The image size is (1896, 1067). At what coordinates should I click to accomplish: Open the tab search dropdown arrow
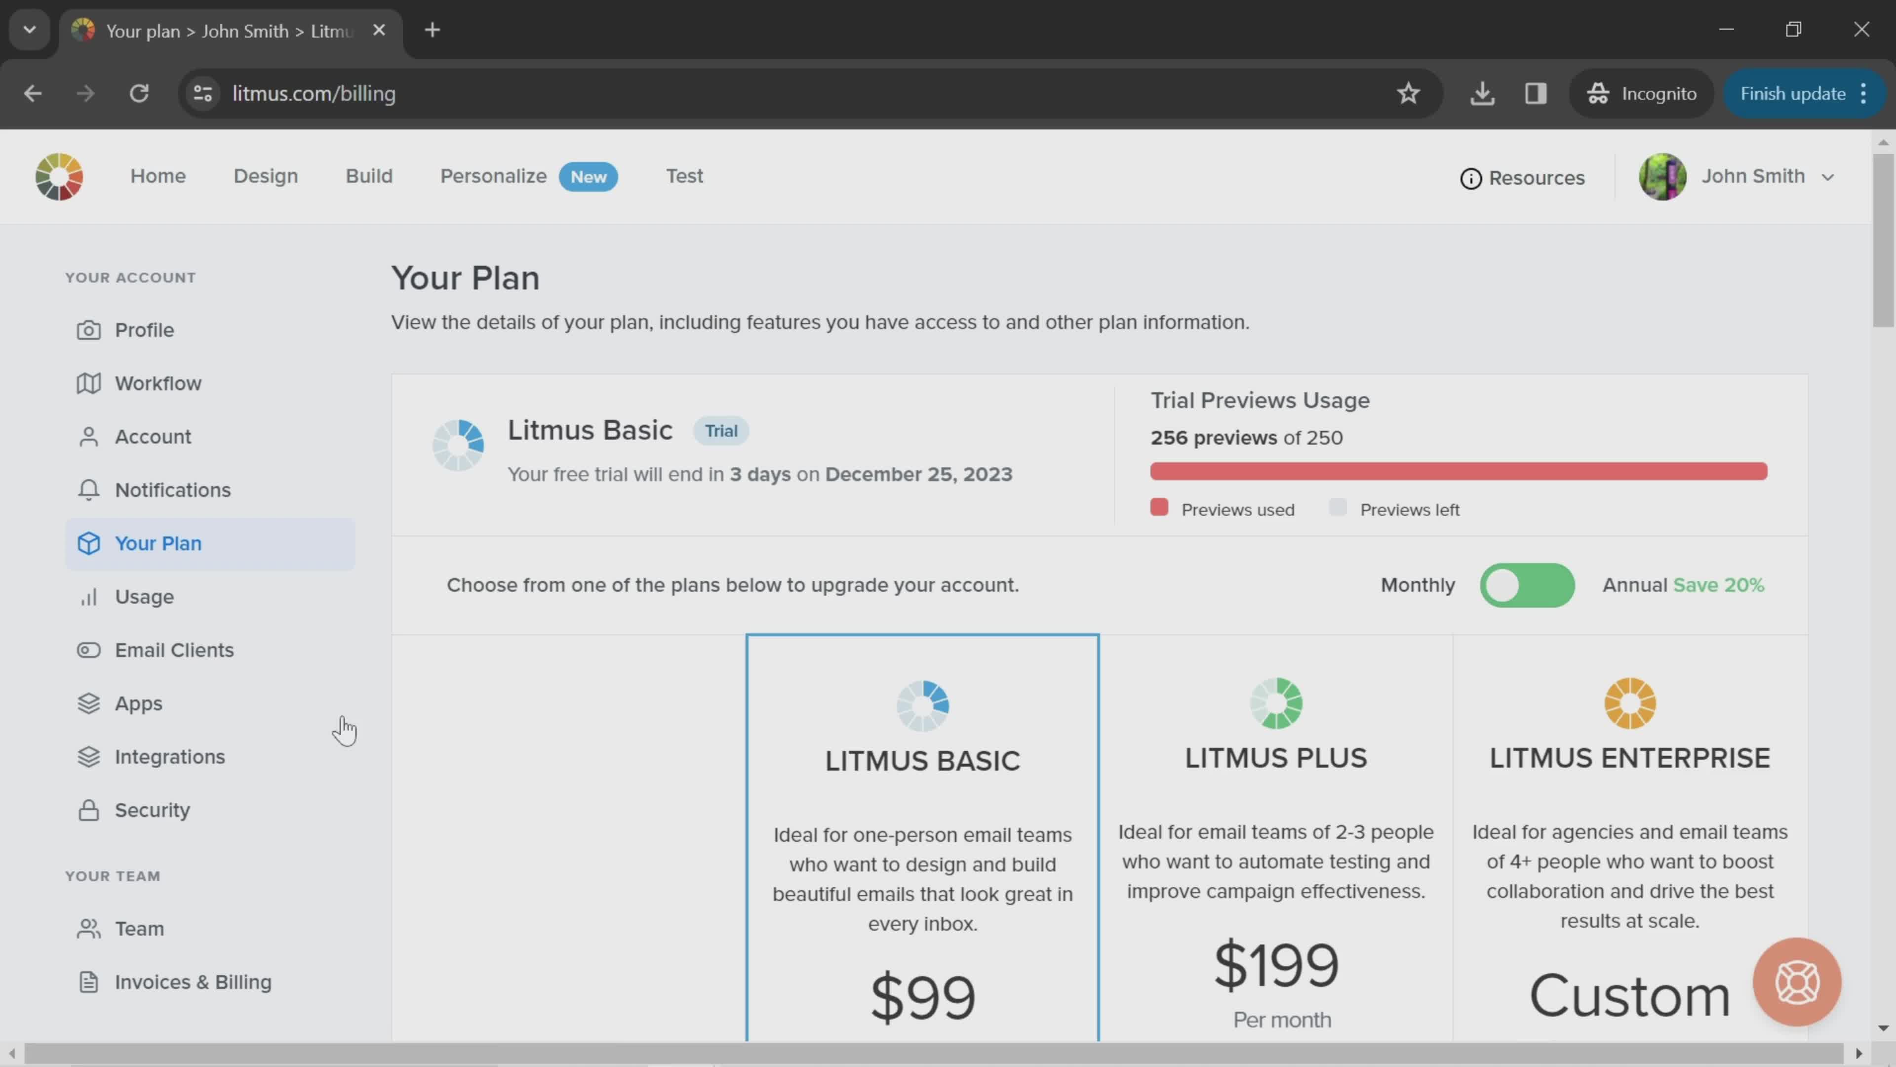(30, 30)
